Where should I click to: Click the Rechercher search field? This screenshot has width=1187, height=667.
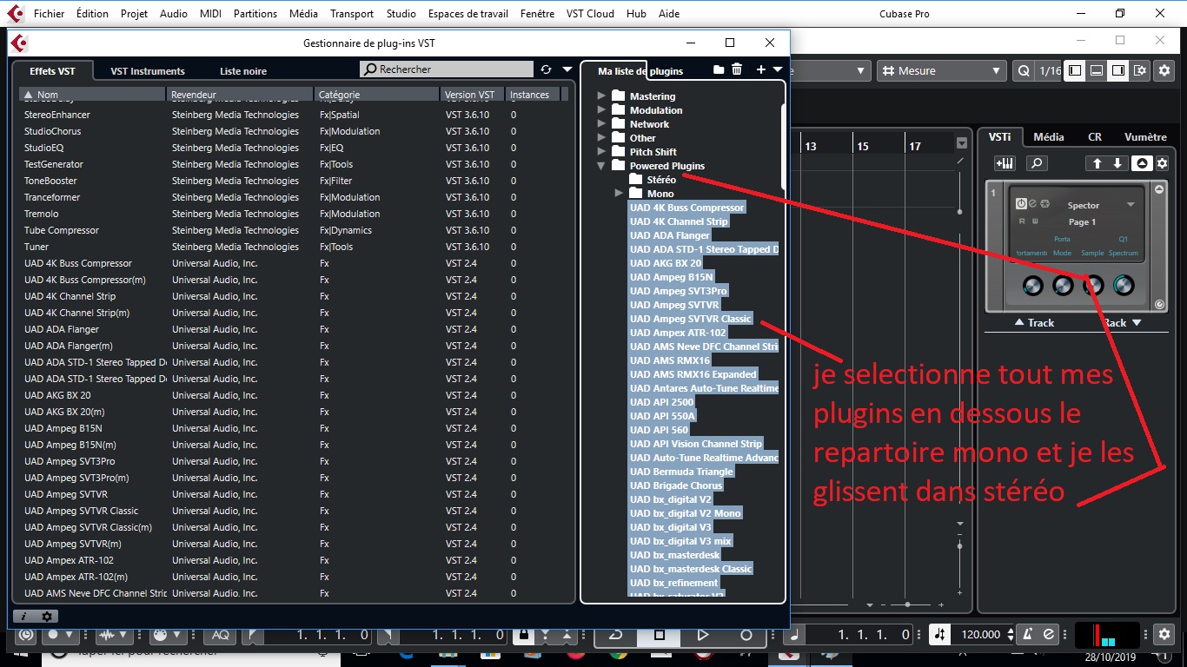pos(447,69)
